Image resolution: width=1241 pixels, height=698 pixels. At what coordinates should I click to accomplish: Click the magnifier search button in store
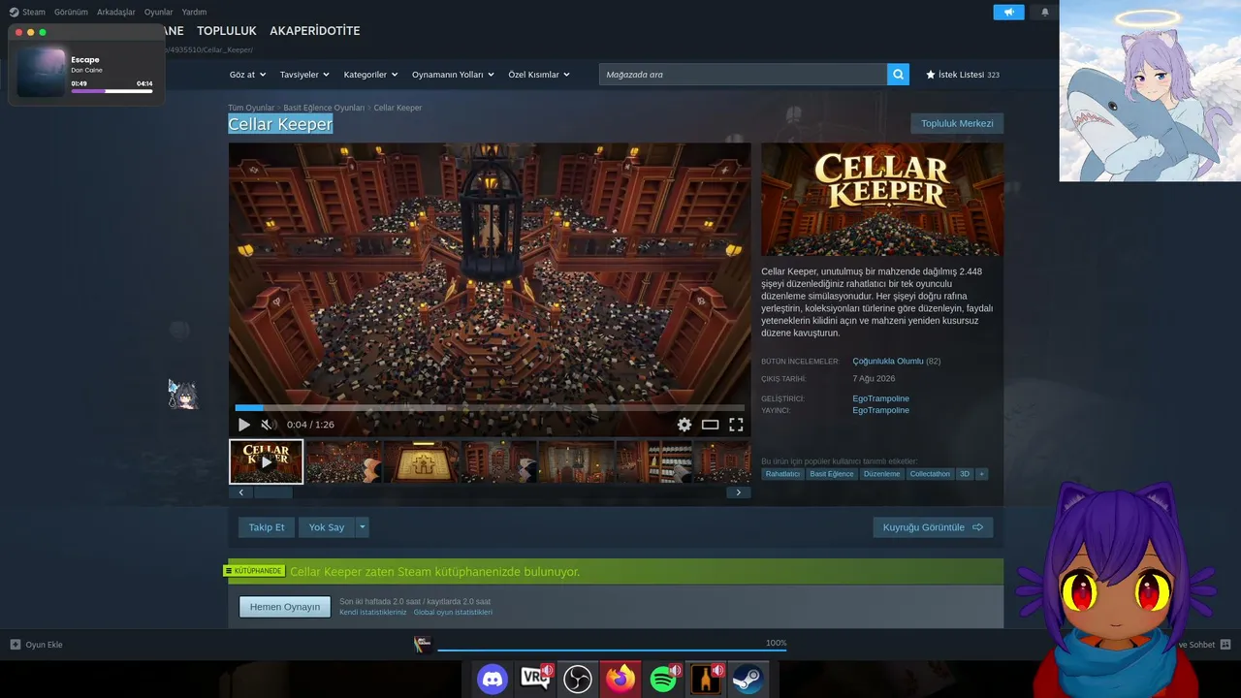(898, 75)
